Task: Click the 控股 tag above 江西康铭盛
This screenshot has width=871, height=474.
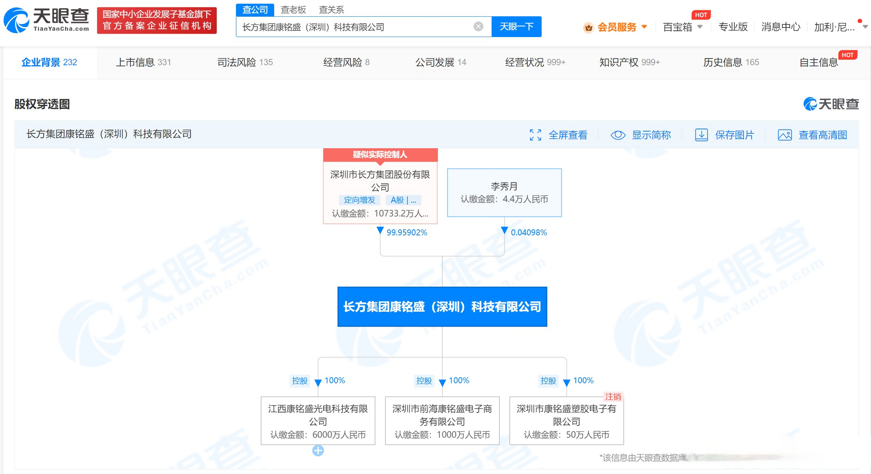Action: click(300, 381)
